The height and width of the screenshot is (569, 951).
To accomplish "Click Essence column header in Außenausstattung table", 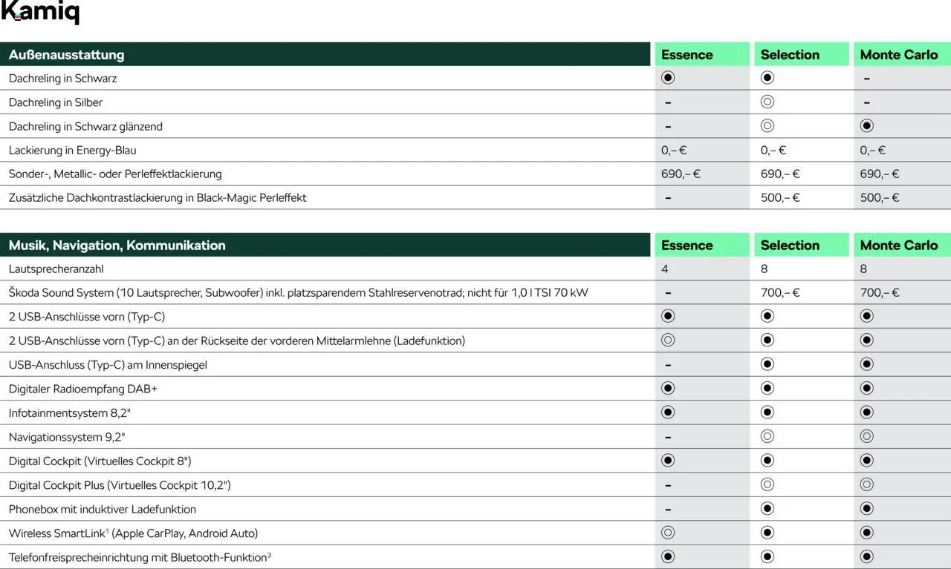I will point(687,55).
